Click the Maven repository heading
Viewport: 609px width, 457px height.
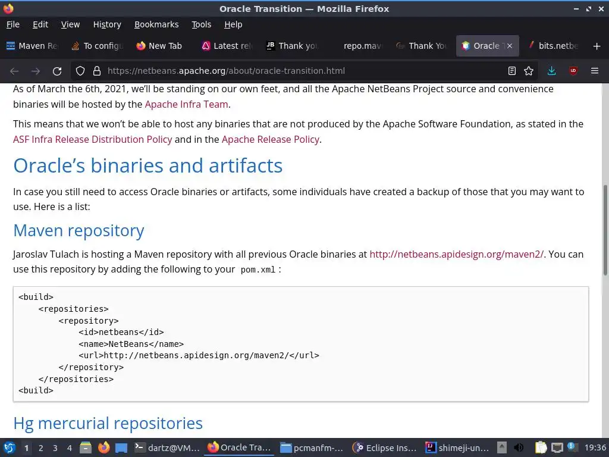click(x=79, y=230)
